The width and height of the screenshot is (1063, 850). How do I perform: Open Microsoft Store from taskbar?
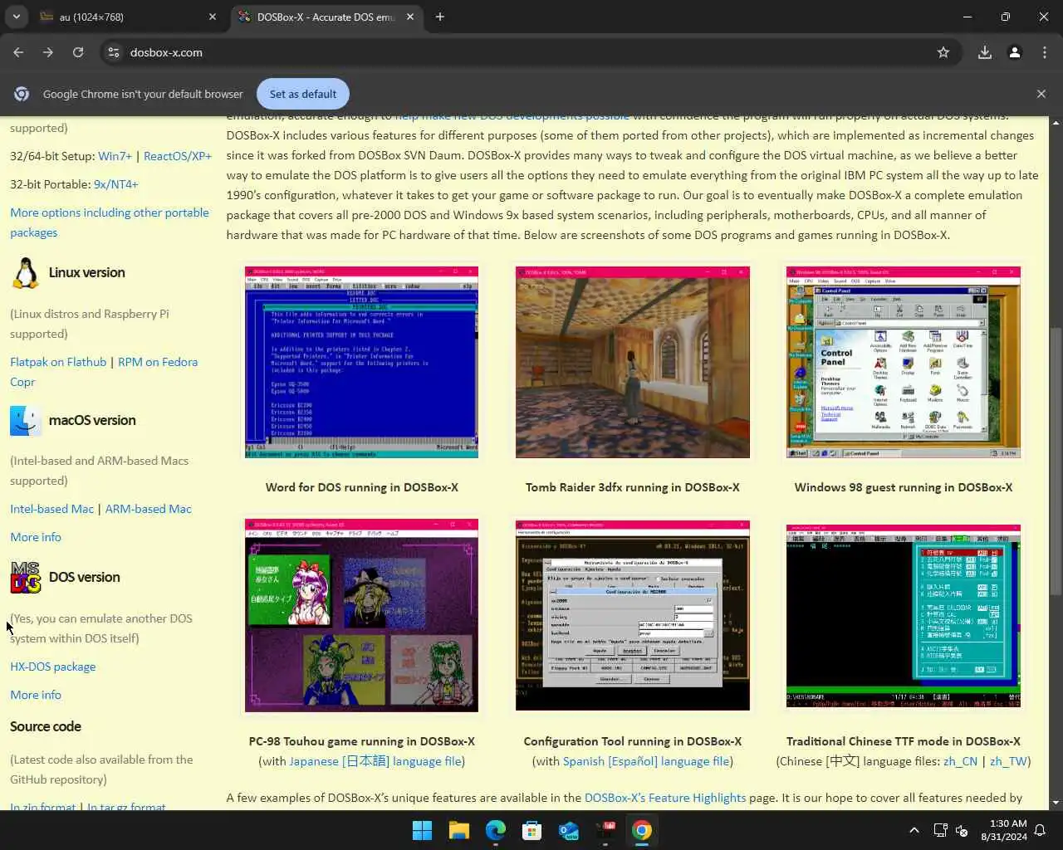pyautogui.click(x=532, y=830)
